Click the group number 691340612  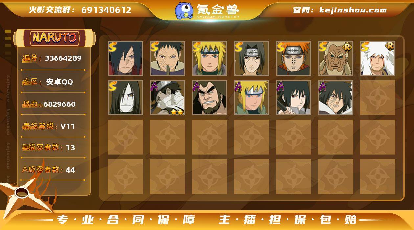click(x=106, y=10)
